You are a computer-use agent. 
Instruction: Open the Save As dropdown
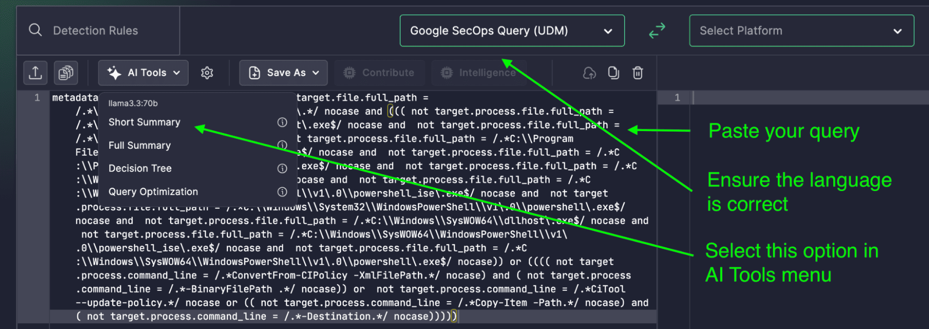click(x=283, y=72)
